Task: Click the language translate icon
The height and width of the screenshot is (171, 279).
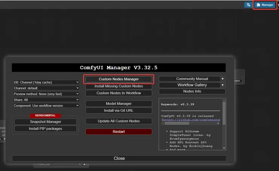Action: point(248,5)
